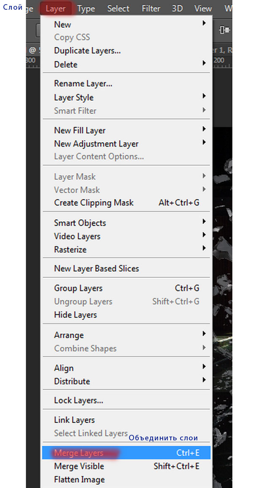Select Create Clipping Mask
The height and width of the screenshot is (488, 253).
point(126,203)
